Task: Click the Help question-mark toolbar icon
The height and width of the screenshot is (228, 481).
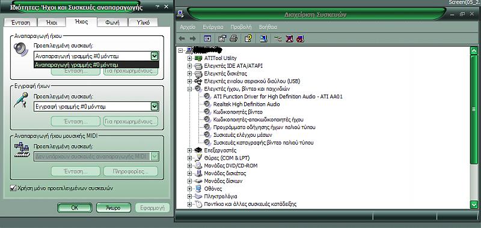Action: click(x=248, y=38)
